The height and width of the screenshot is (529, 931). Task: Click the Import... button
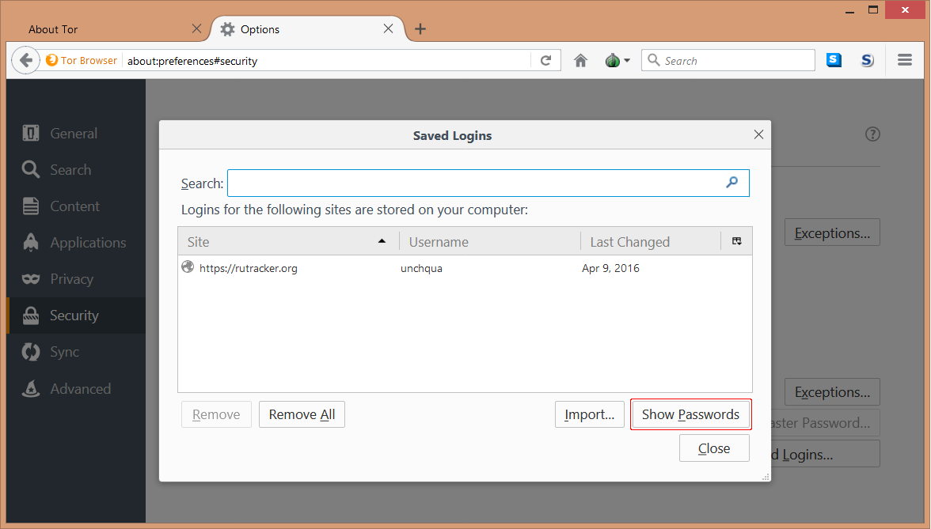(x=589, y=414)
